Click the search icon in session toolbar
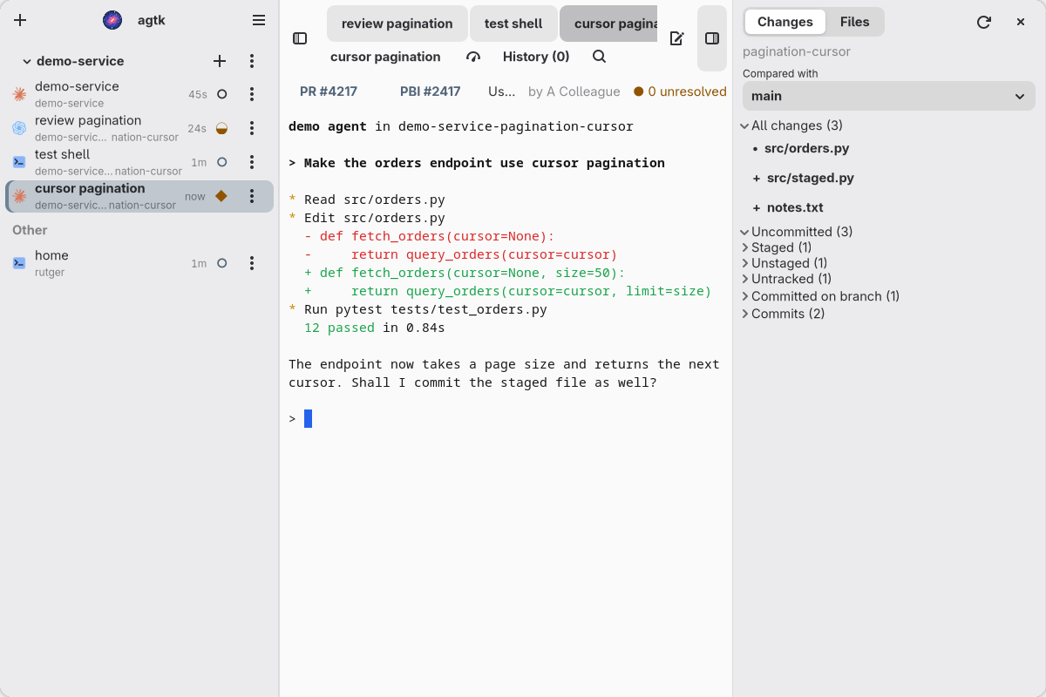The image size is (1046, 697). tap(600, 57)
